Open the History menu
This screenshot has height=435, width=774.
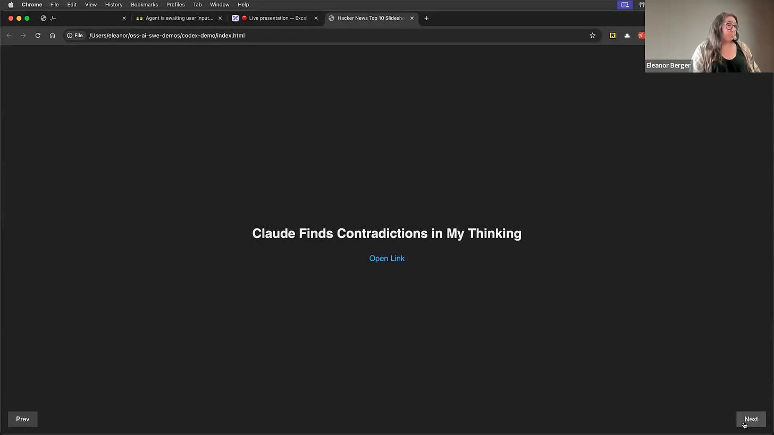pos(113,4)
